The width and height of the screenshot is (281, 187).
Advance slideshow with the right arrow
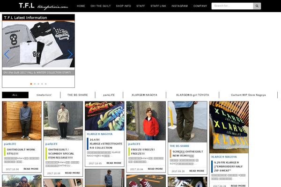[70, 54]
